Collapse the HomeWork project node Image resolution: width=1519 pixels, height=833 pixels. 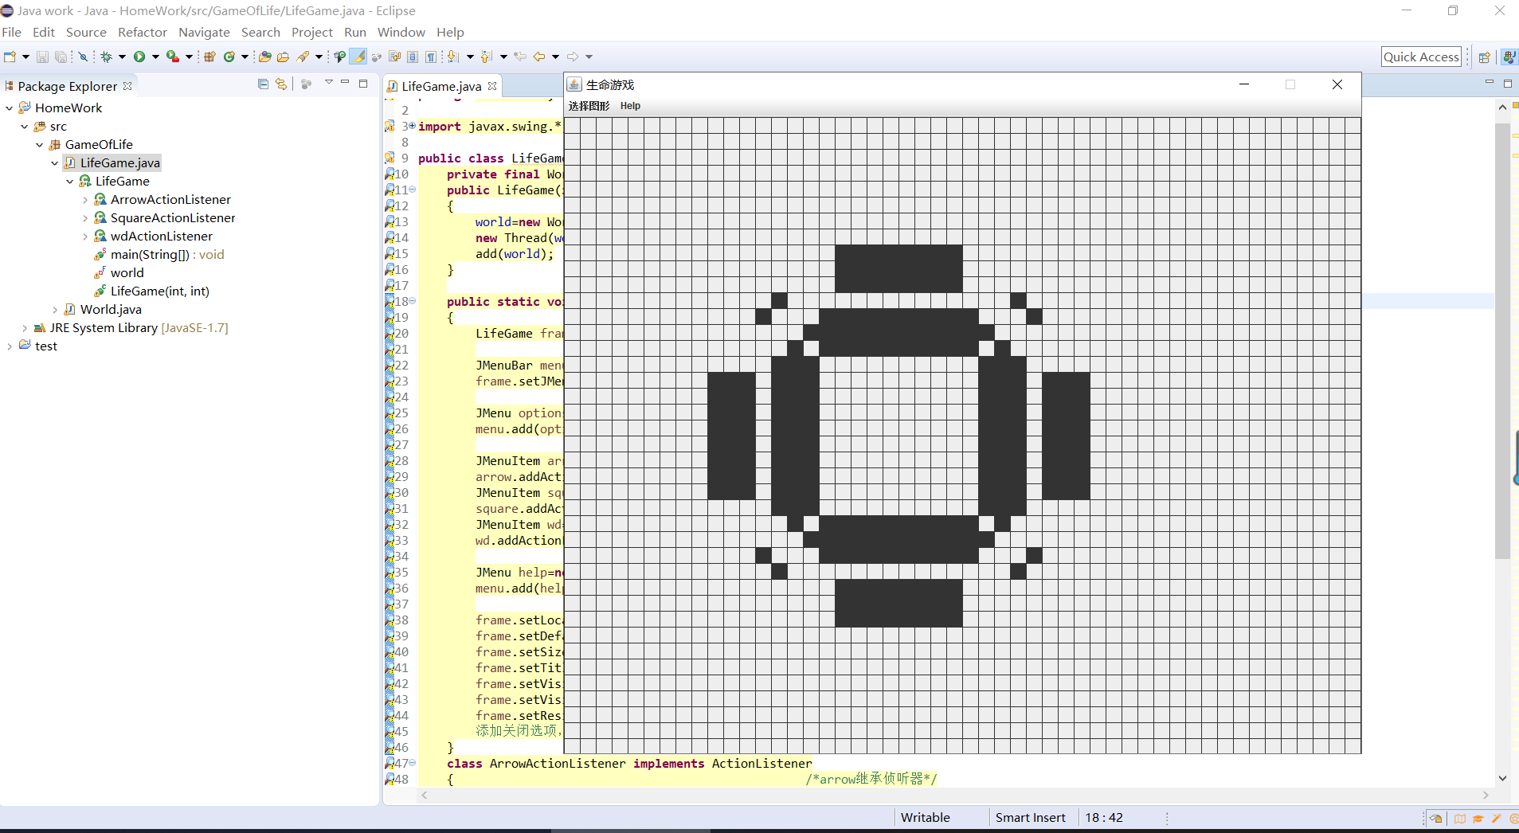[x=10, y=108]
